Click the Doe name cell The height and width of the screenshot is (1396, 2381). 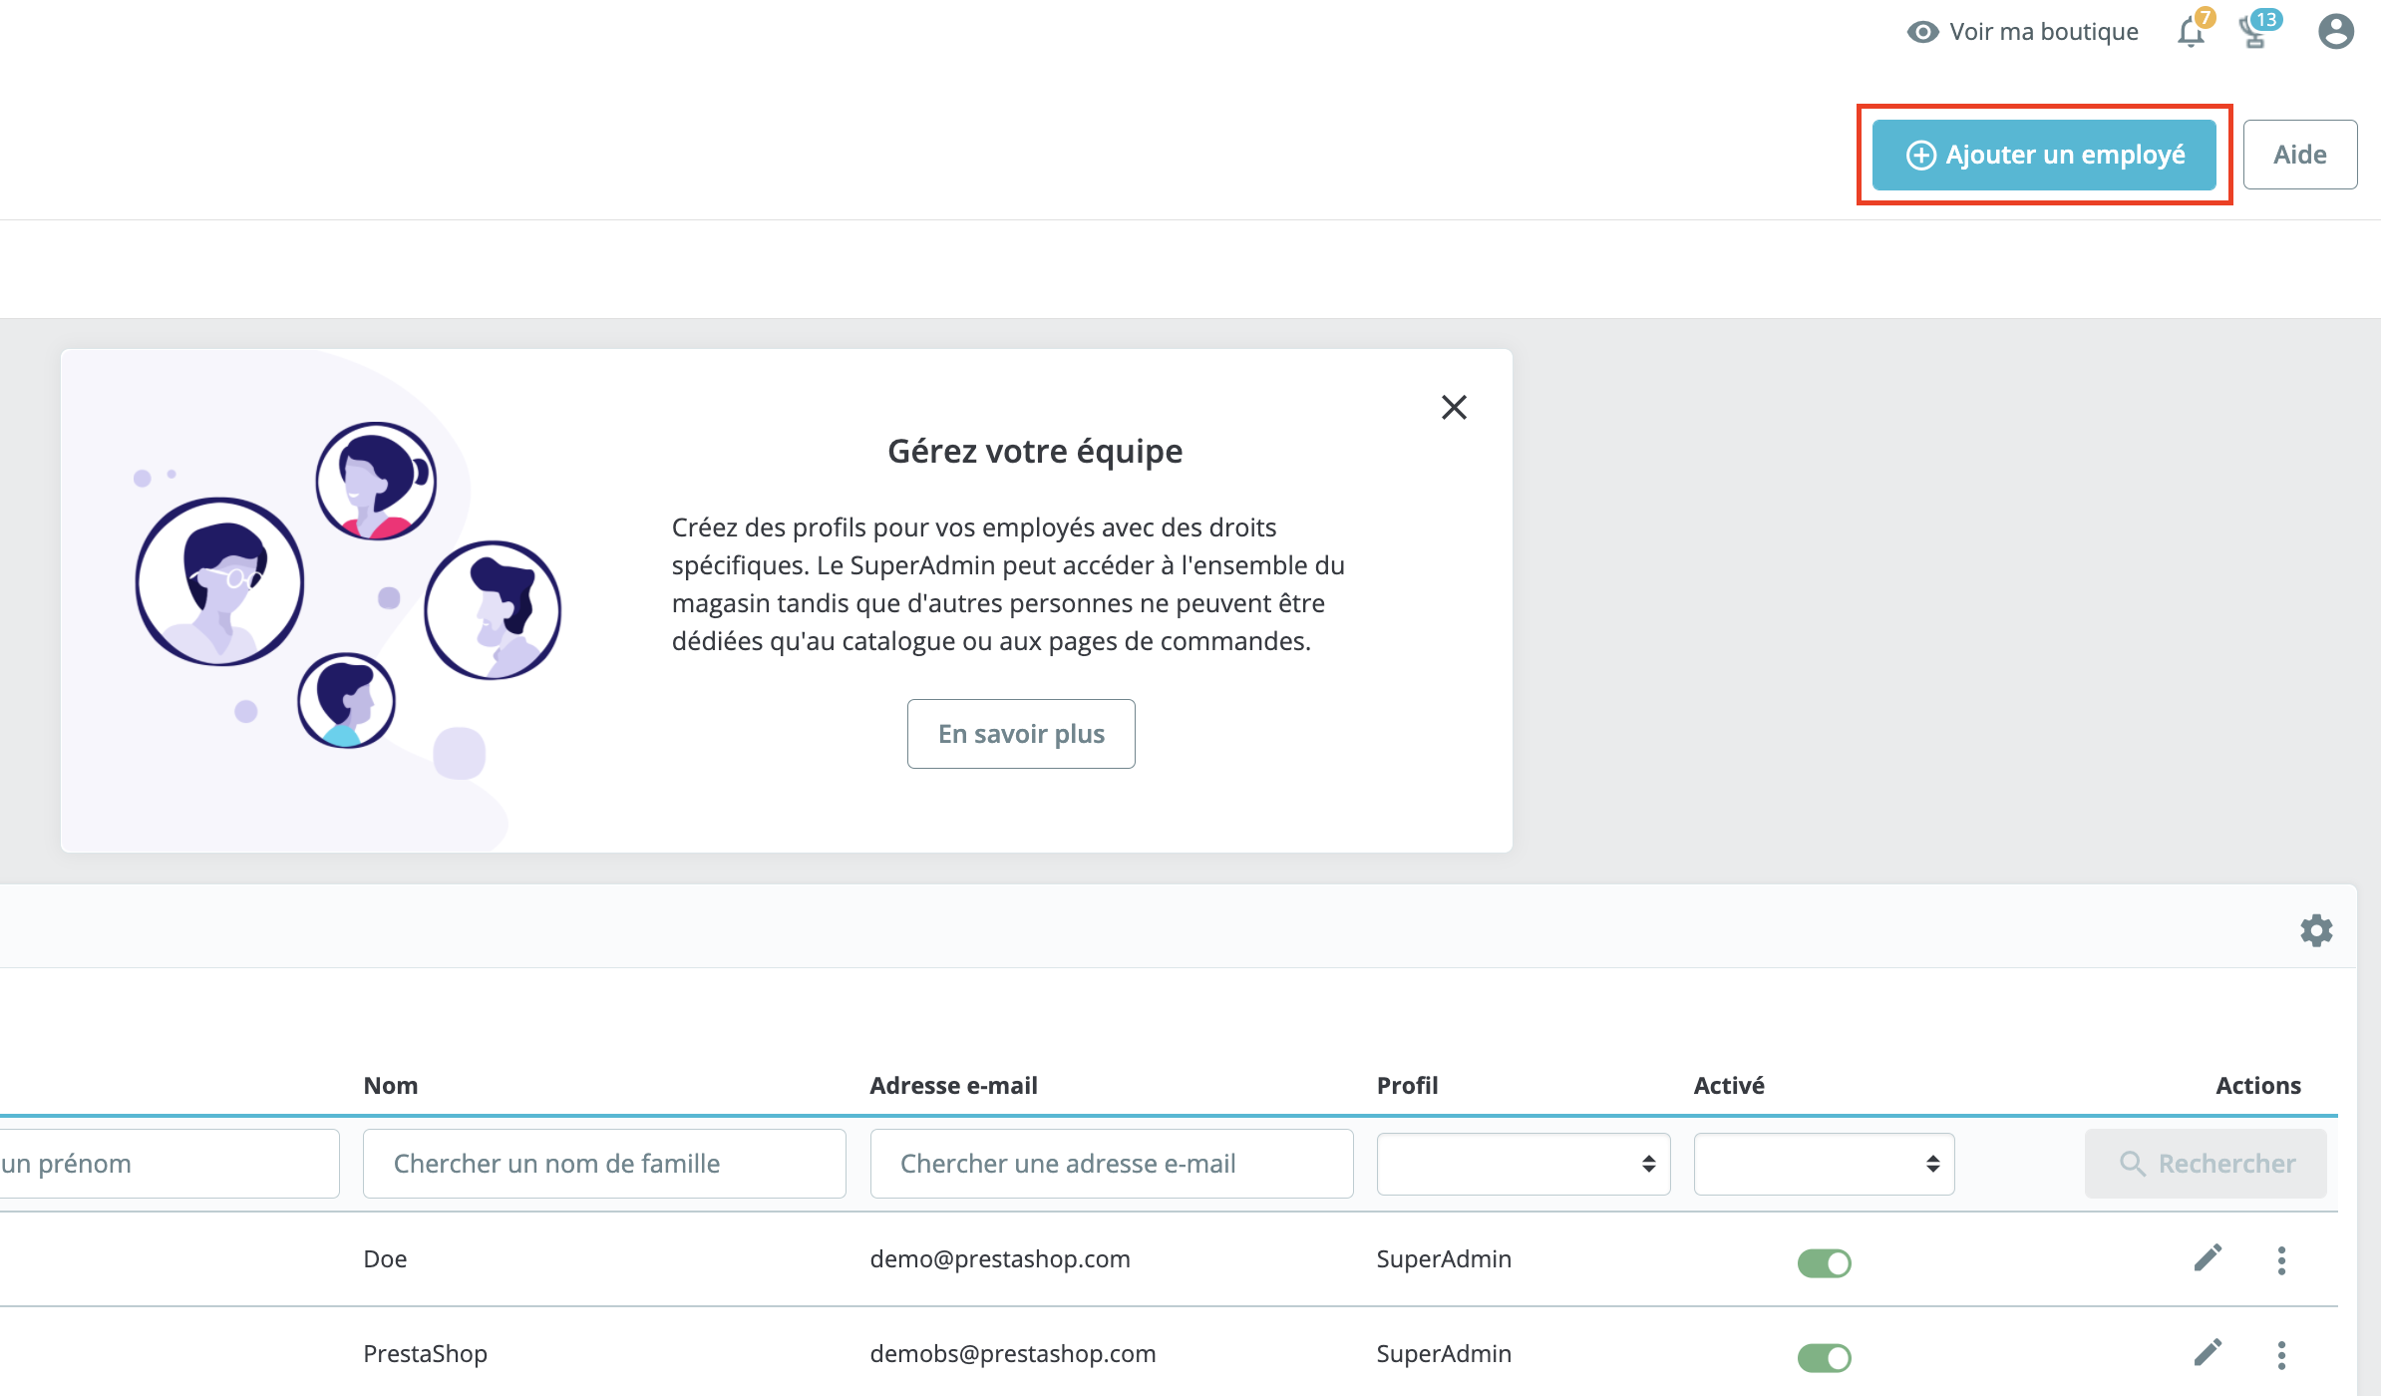click(385, 1259)
